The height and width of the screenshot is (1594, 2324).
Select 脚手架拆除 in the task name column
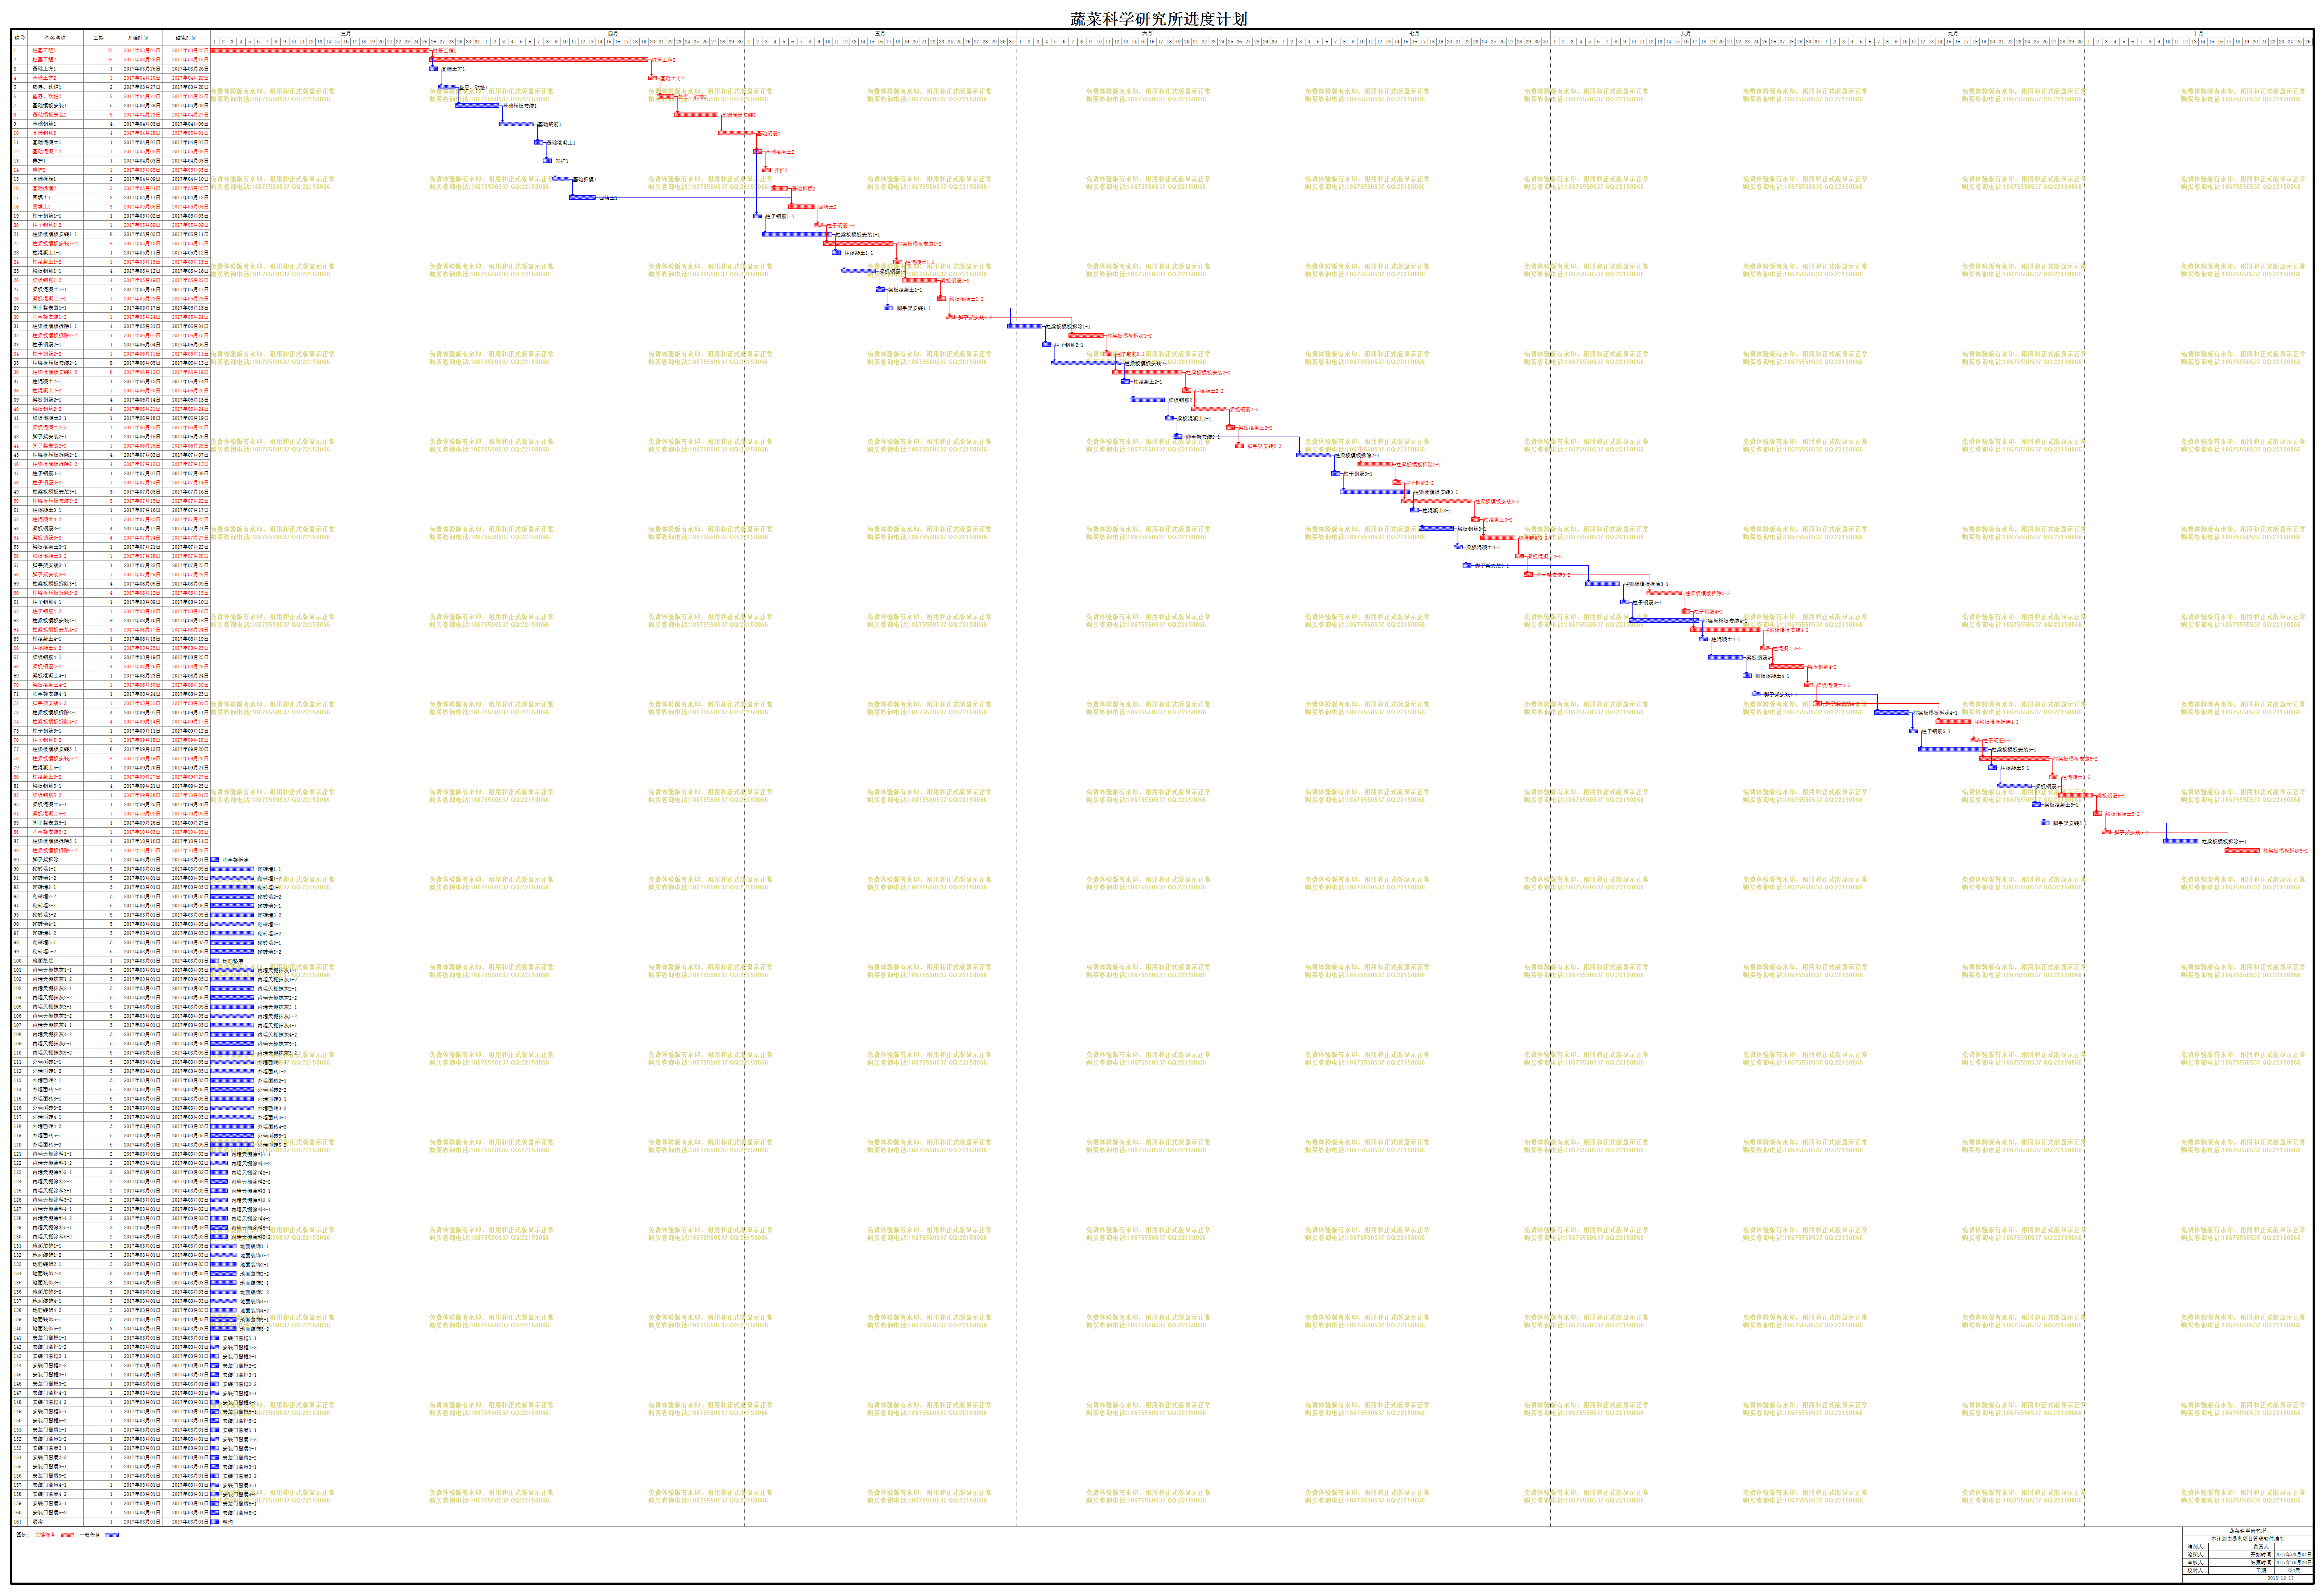(45, 860)
